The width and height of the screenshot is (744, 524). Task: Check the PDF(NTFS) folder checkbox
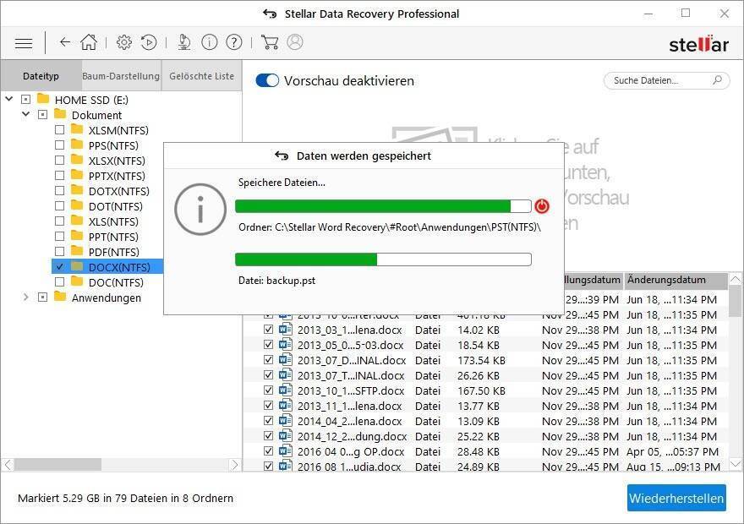(x=59, y=252)
